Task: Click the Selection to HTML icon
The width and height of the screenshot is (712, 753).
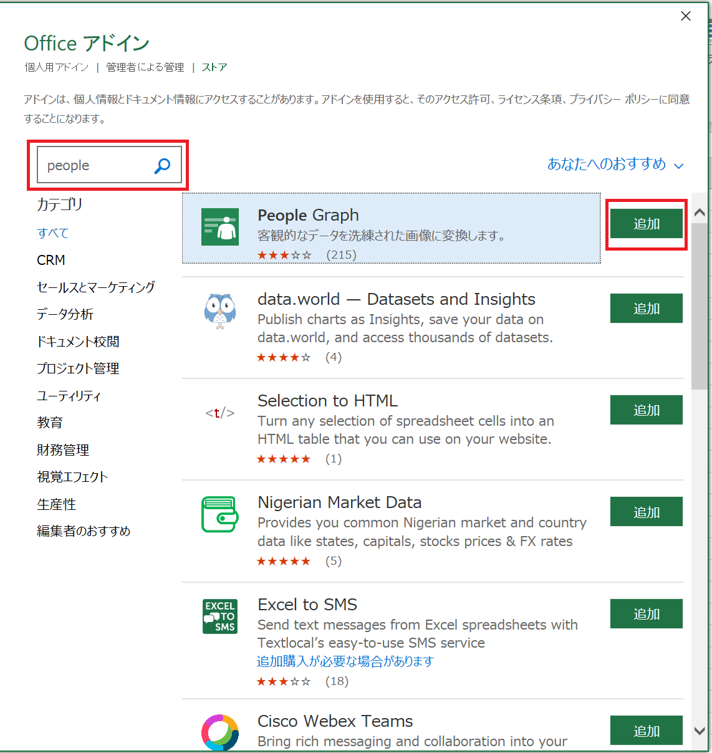Action: point(220,413)
